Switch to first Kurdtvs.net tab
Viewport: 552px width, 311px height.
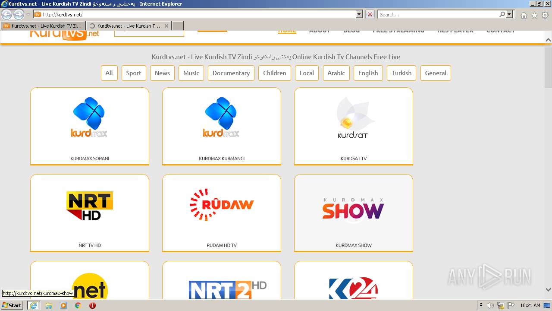pos(43,26)
